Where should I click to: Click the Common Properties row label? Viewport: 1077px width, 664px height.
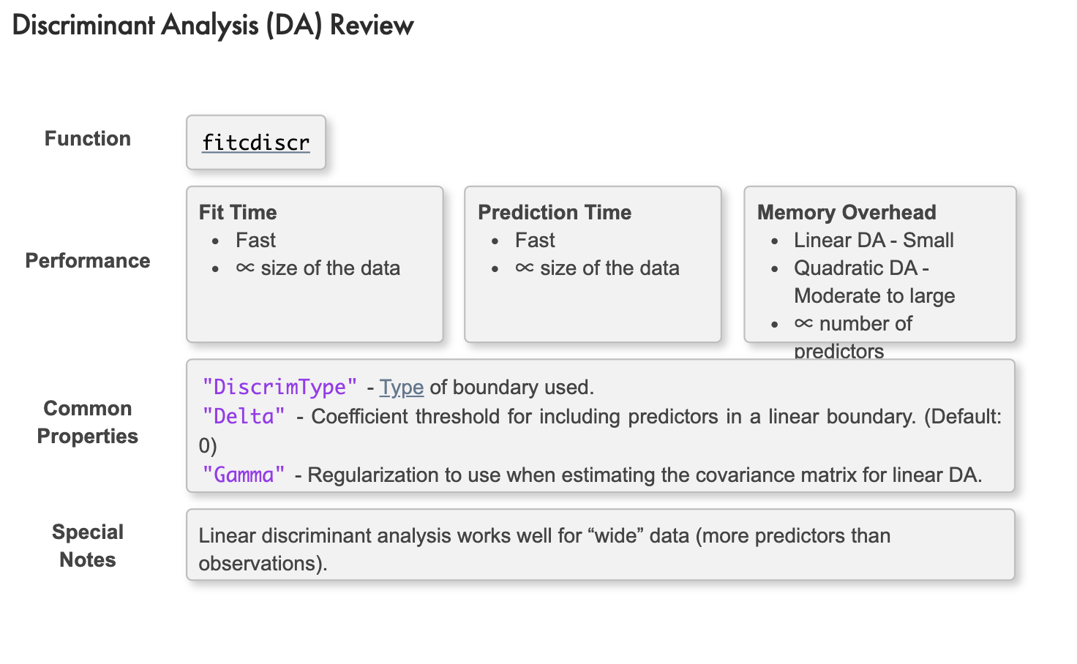pos(88,422)
